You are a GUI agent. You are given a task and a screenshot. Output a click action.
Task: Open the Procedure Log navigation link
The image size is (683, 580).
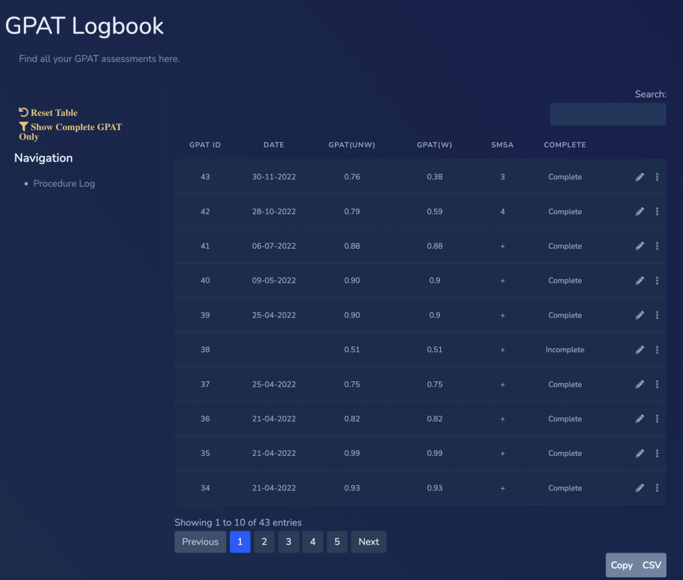coord(64,184)
